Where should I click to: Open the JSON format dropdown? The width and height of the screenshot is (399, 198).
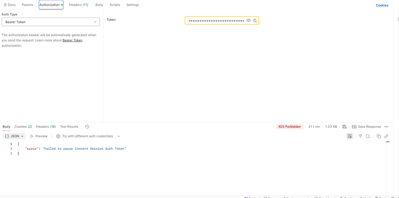pyautogui.click(x=14, y=136)
